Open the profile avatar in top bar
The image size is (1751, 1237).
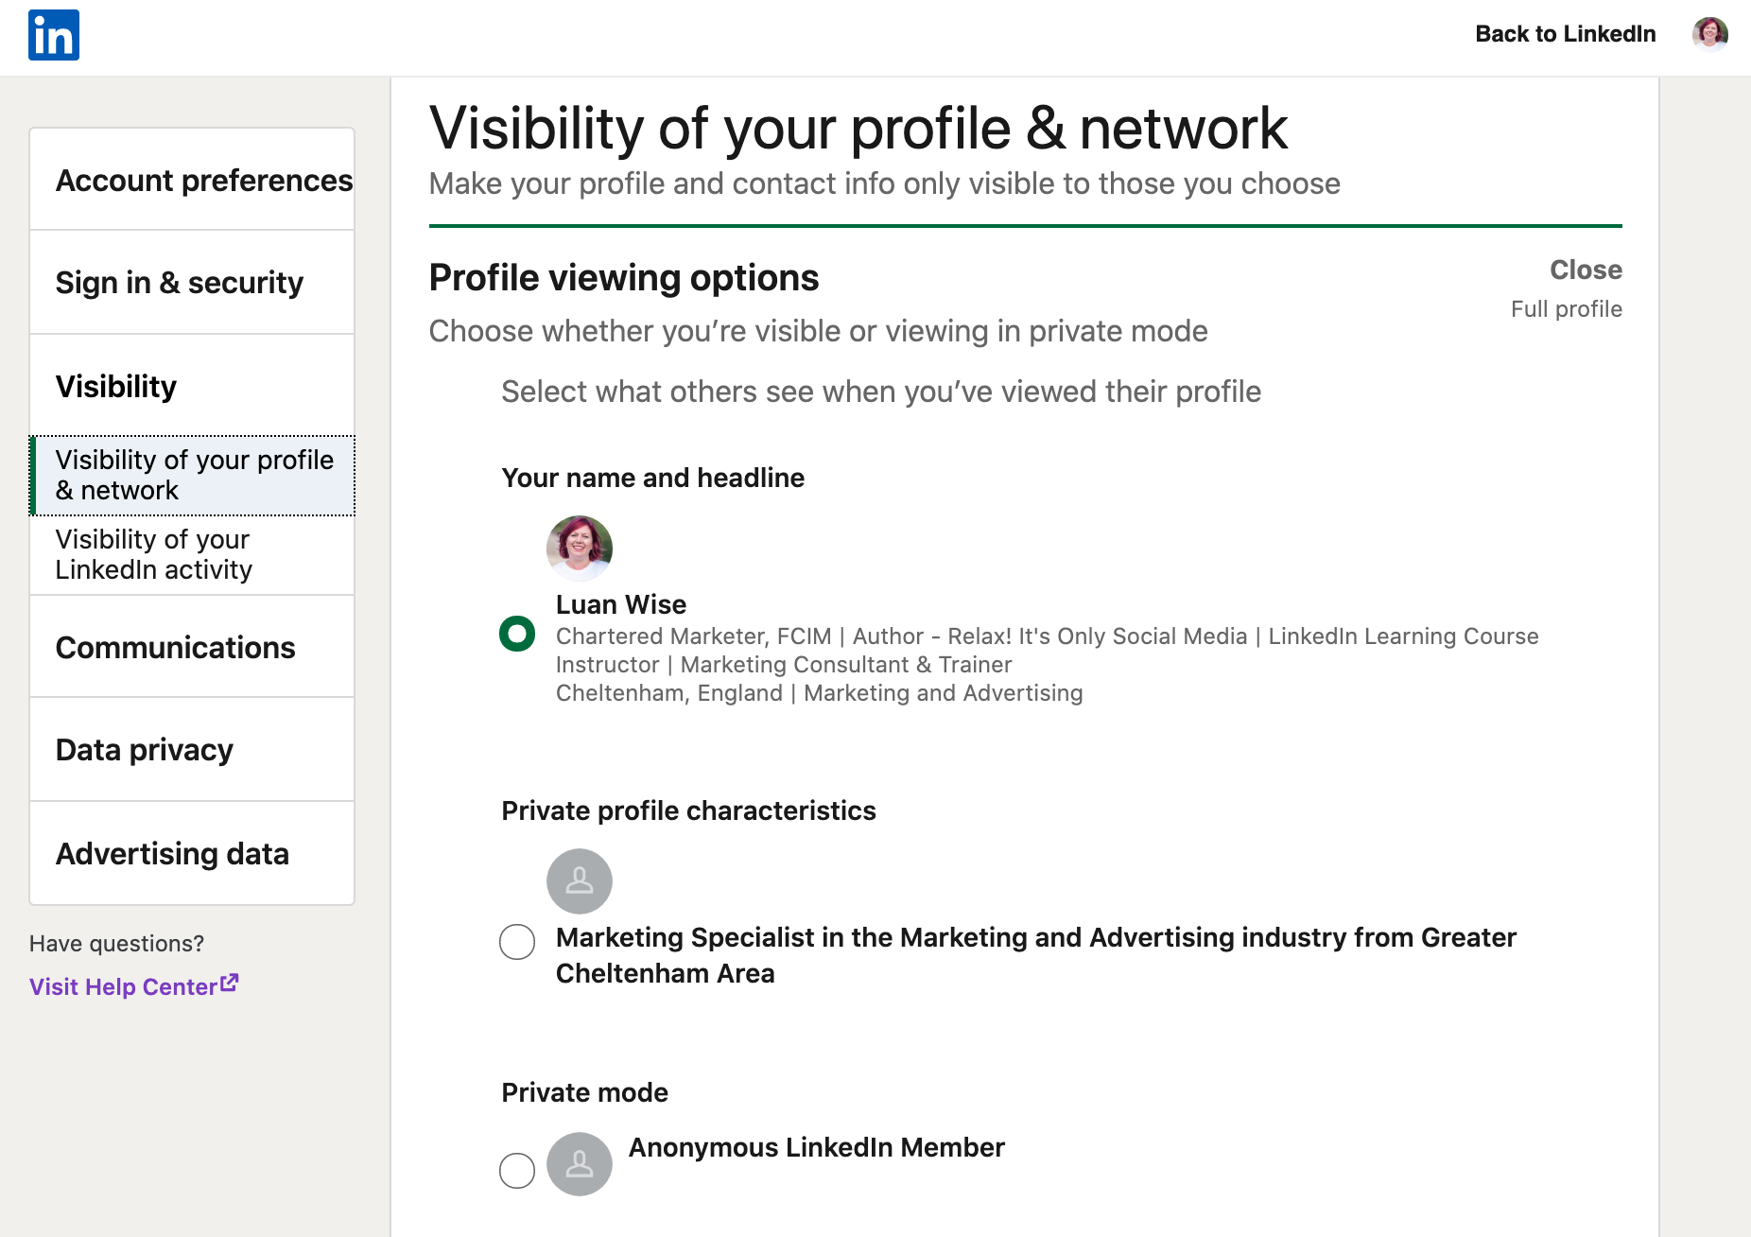tap(1710, 34)
